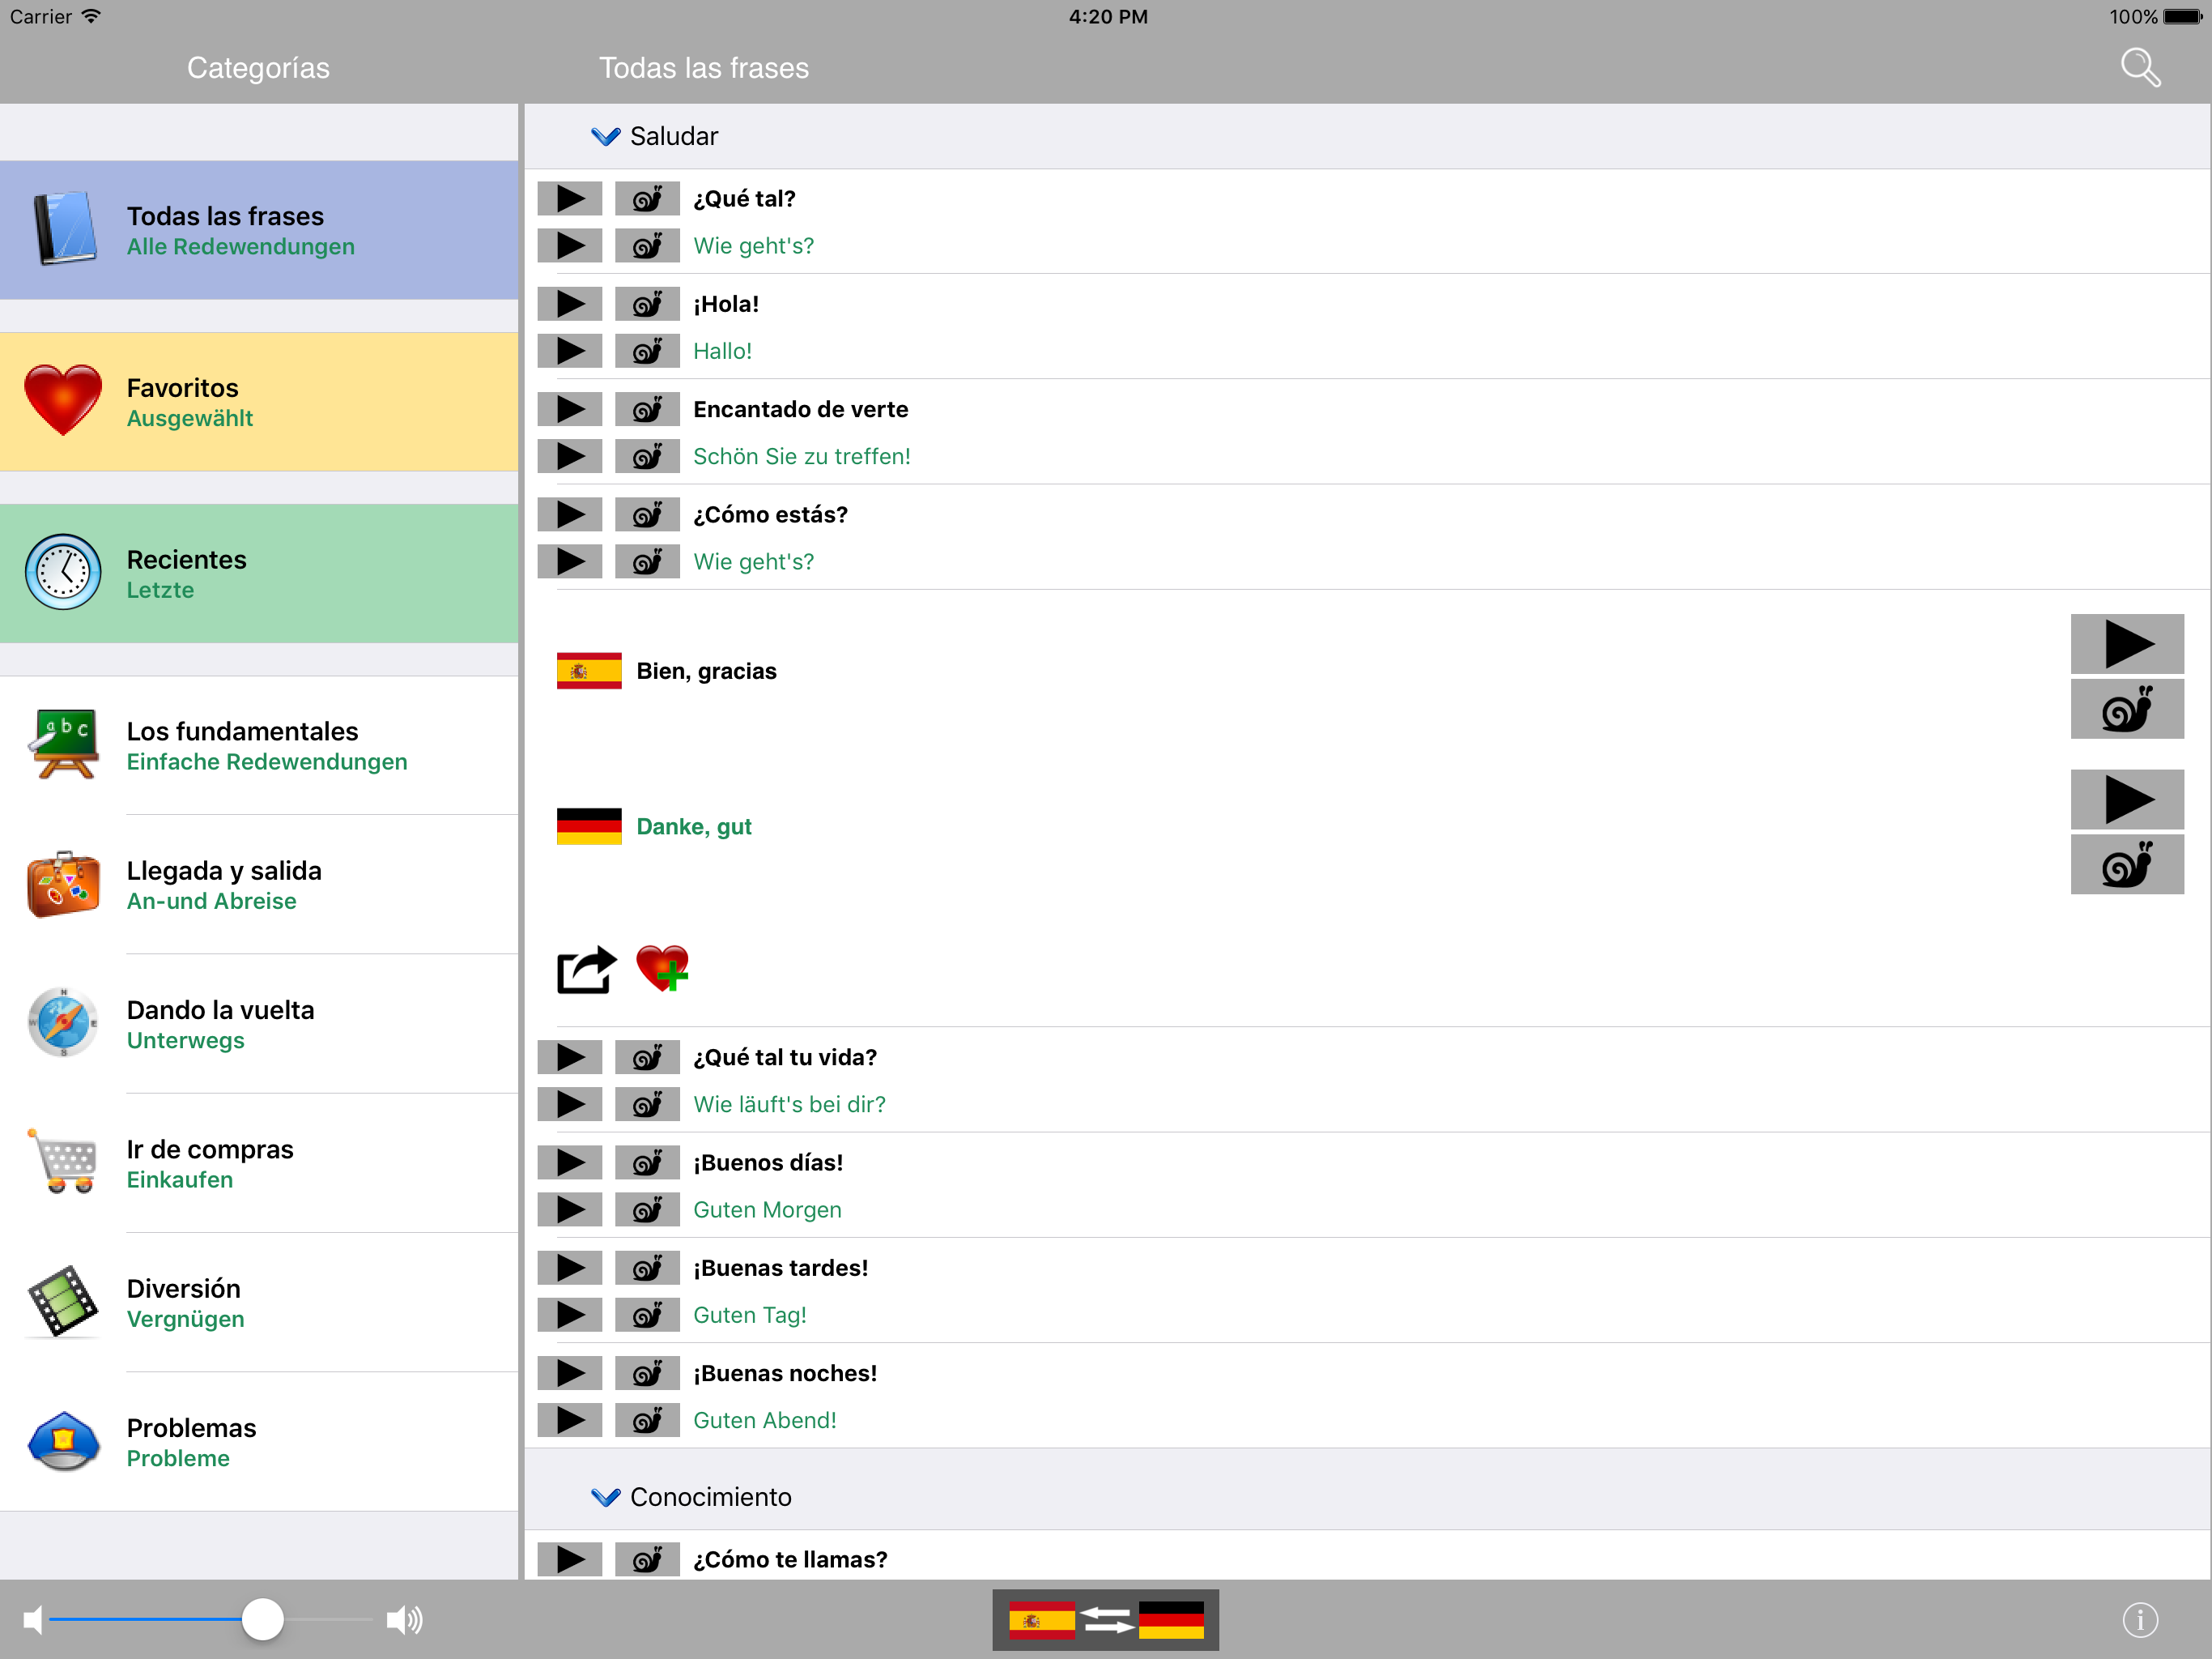The width and height of the screenshot is (2212, 1659).
Task: Click the volume slider track
Action: click(211, 1619)
